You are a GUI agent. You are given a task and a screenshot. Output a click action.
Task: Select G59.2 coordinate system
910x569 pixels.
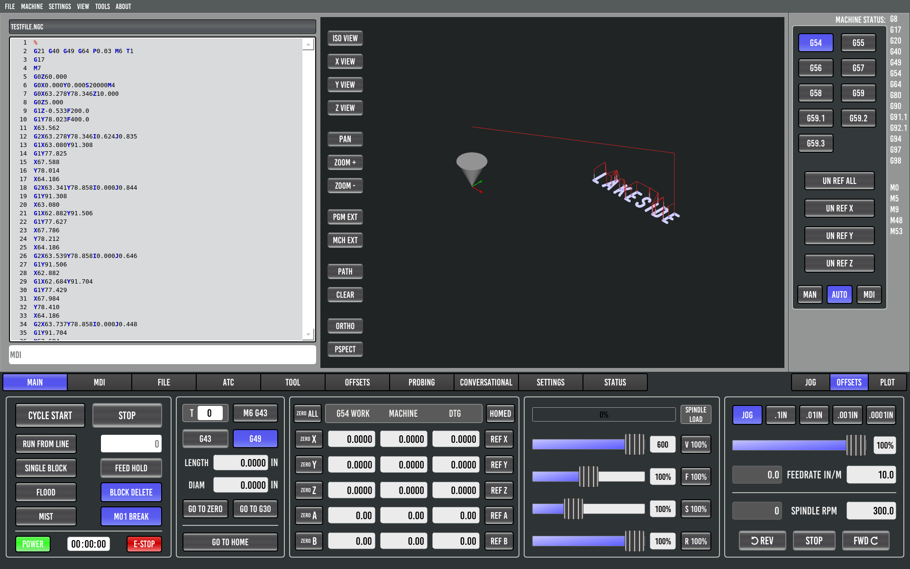coord(858,119)
